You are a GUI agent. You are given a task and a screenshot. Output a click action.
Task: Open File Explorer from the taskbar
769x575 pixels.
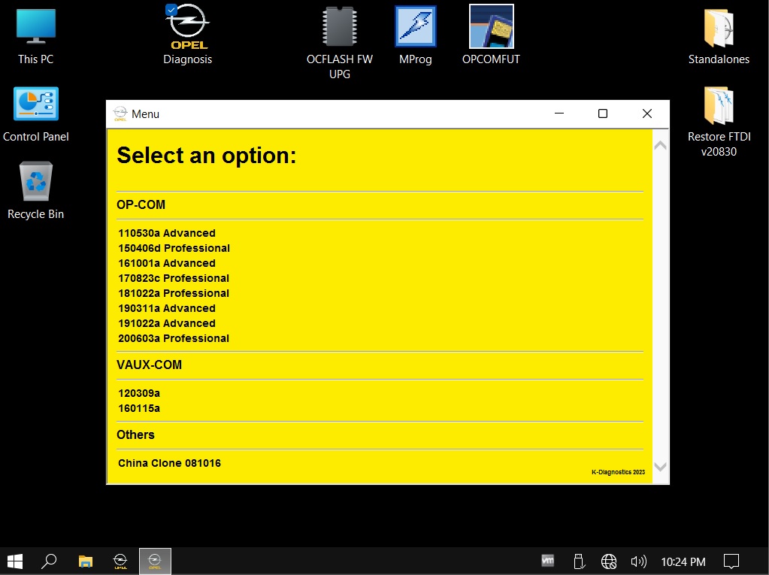(x=86, y=561)
